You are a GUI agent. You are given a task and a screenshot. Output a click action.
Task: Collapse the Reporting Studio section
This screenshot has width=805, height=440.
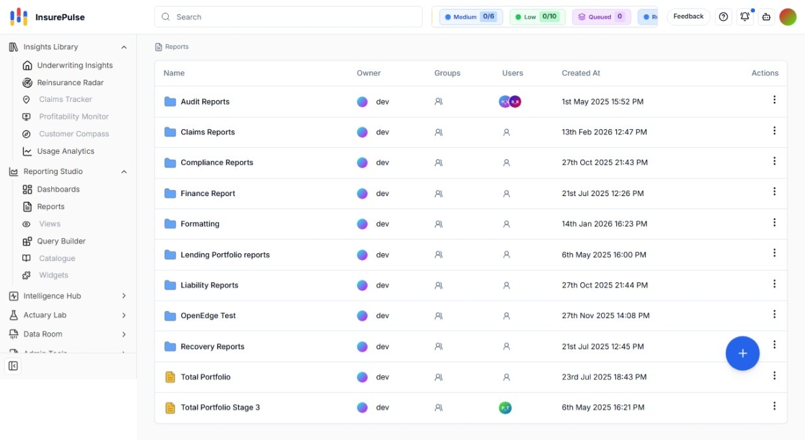click(124, 172)
